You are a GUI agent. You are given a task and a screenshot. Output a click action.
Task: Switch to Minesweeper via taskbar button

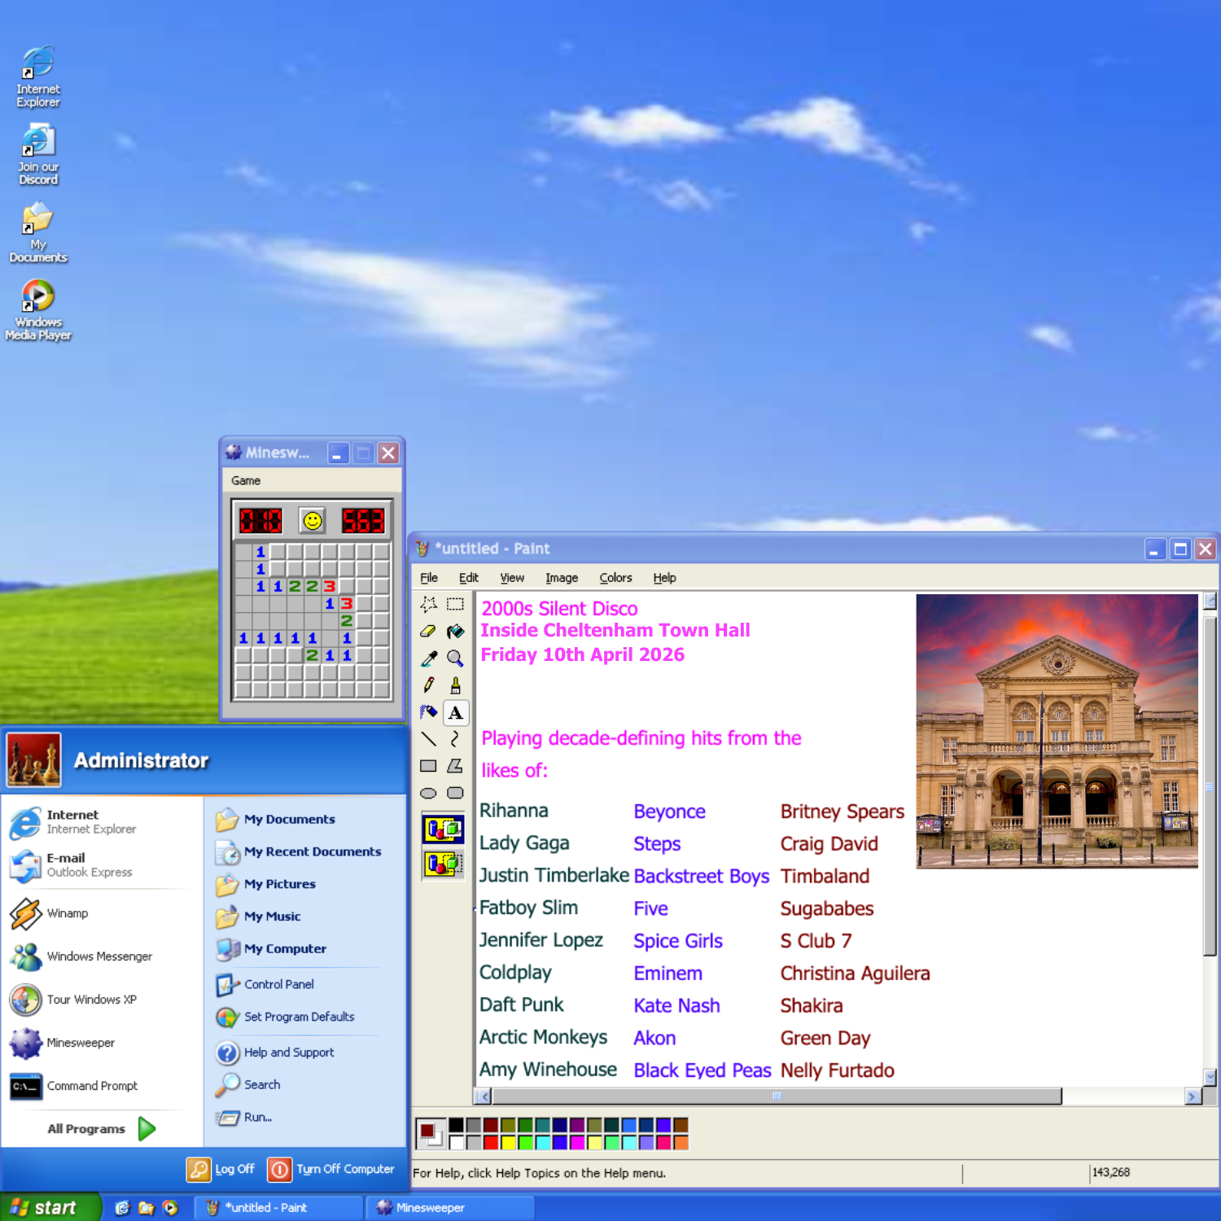(x=449, y=1208)
